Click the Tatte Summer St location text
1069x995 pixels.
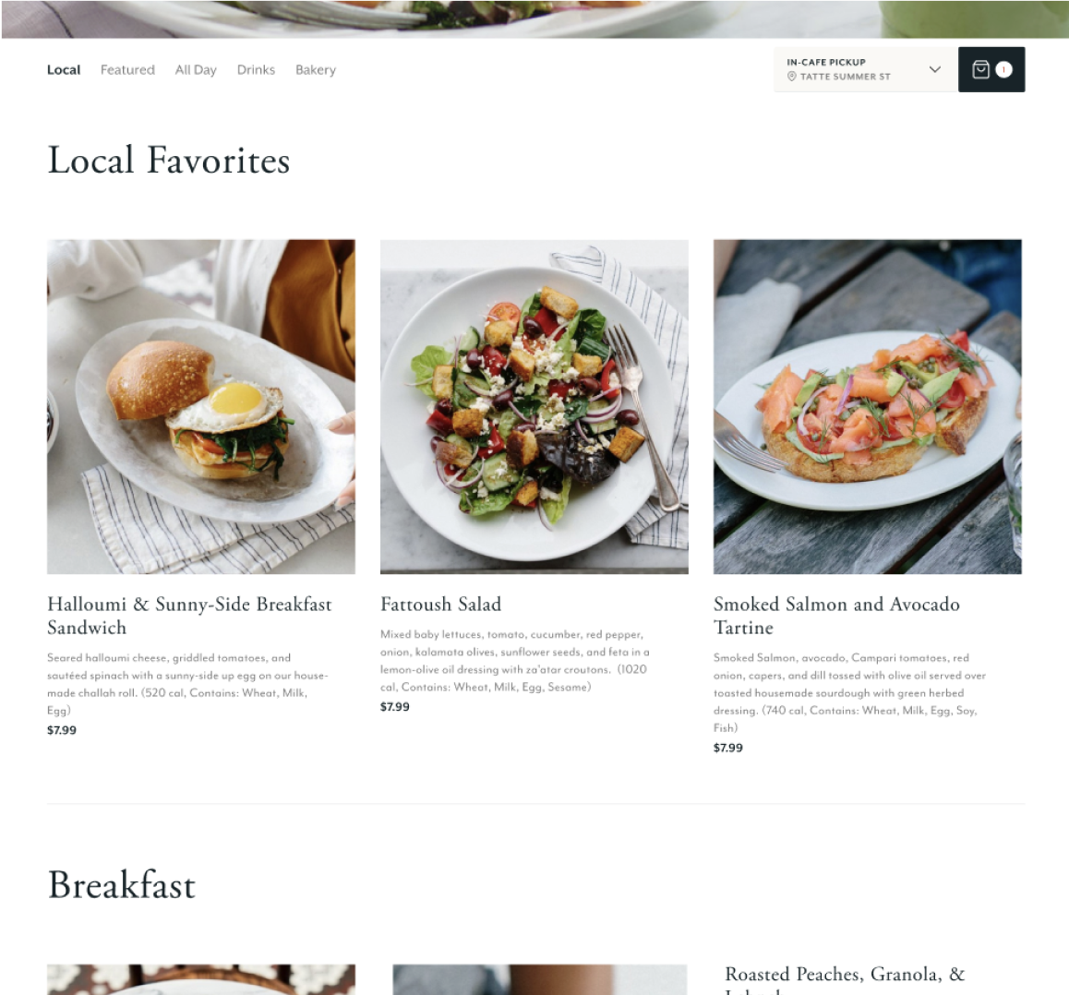click(x=846, y=77)
